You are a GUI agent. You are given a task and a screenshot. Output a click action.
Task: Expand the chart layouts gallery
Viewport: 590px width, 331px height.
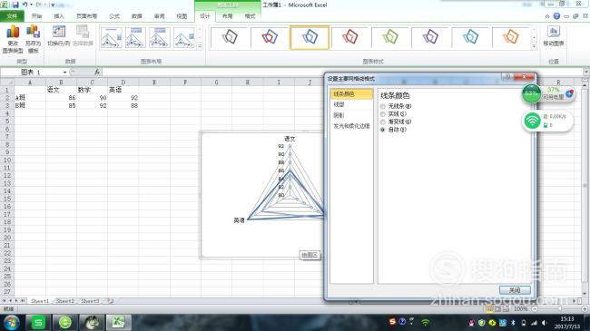coord(200,46)
